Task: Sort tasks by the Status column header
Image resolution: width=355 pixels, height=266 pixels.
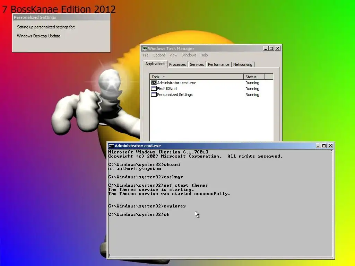Action: [254, 77]
